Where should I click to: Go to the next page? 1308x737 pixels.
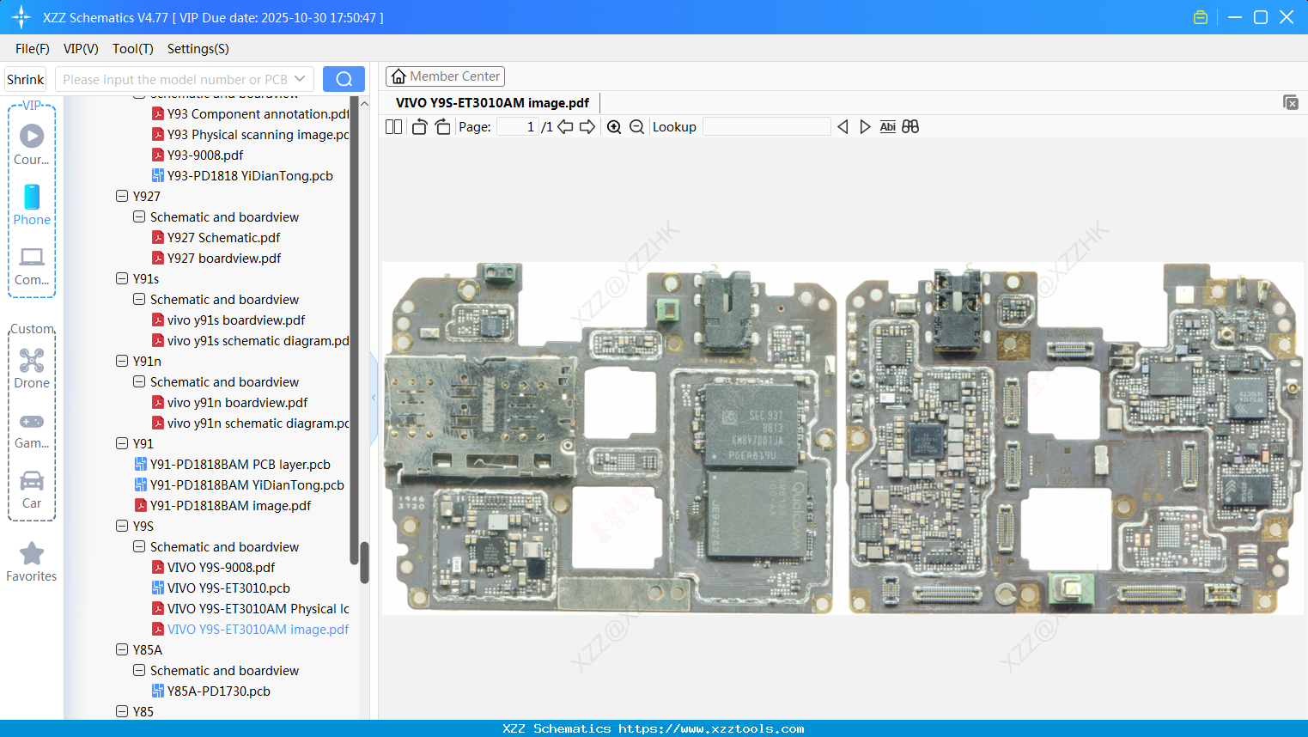pos(587,126)
